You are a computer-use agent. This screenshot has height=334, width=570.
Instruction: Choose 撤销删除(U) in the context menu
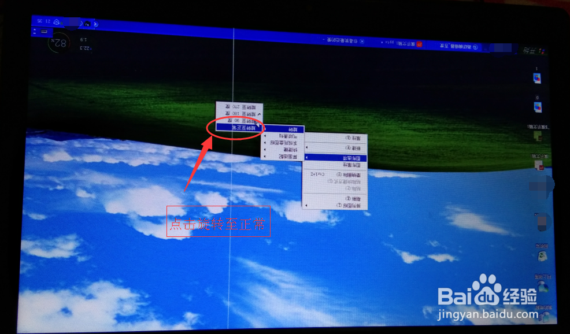tap(335, 175)
